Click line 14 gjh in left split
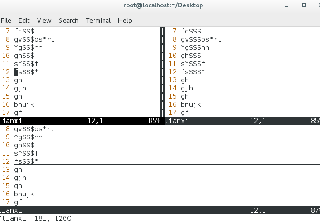This screenshot has width=320, height=222. point(20,88)
